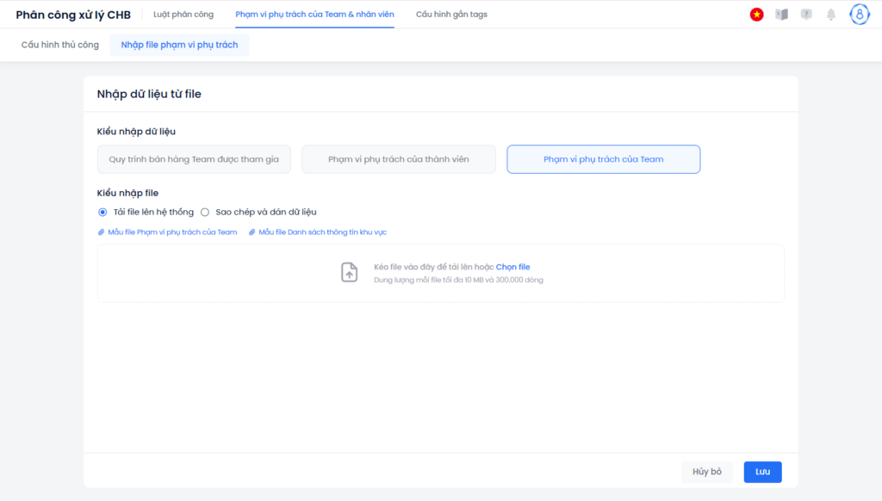This screenshot has width=882, height=501.
Task: Click paperclip icon beside khu vực template link
Action: click(252, 232)
